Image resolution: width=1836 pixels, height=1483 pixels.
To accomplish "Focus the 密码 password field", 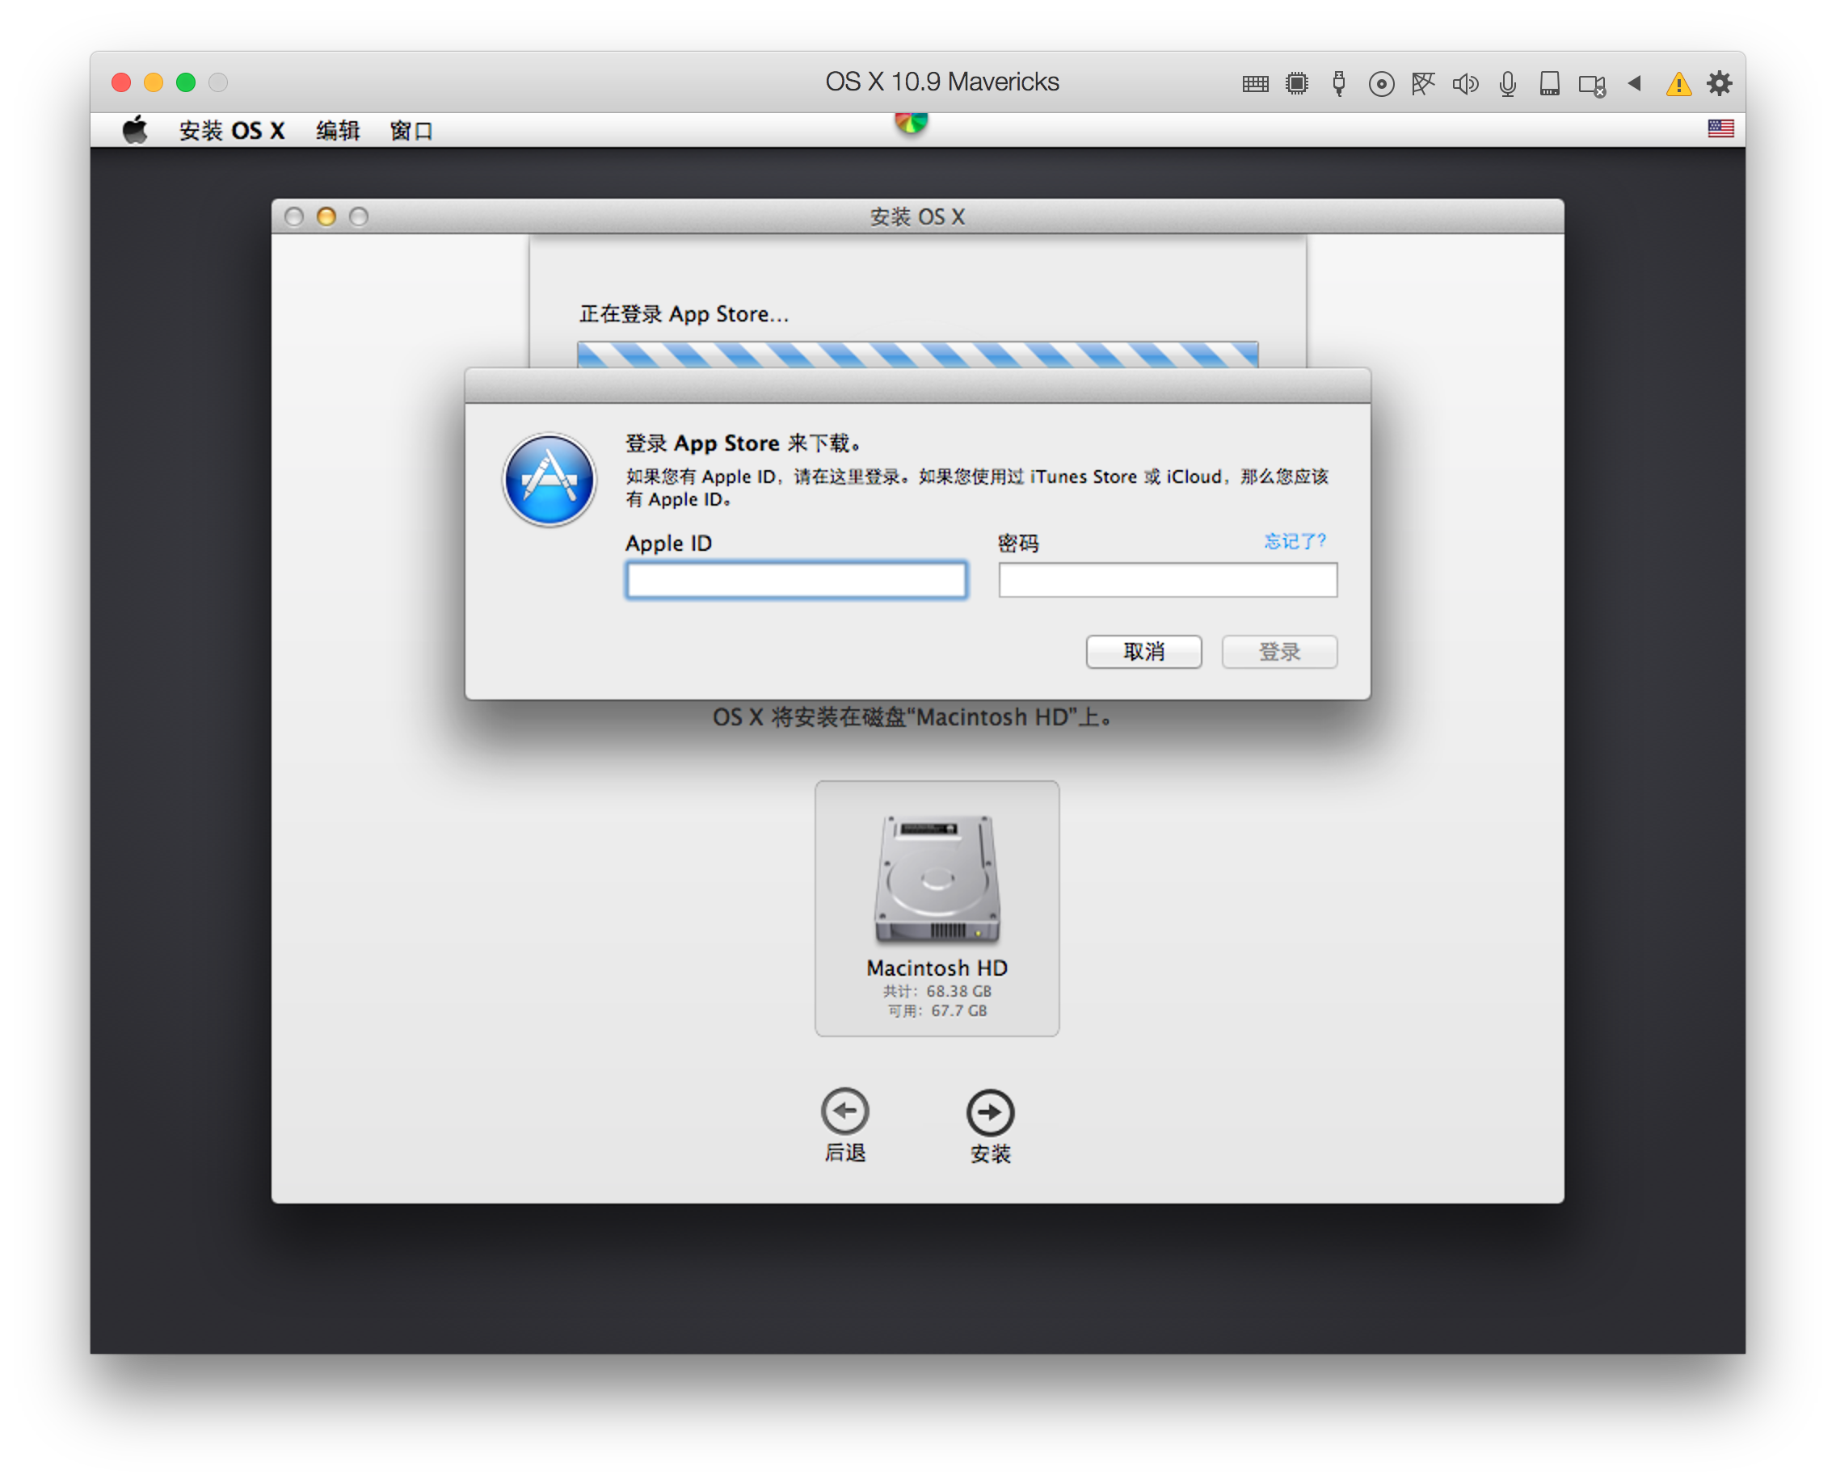I will [x=1167, y=581].
